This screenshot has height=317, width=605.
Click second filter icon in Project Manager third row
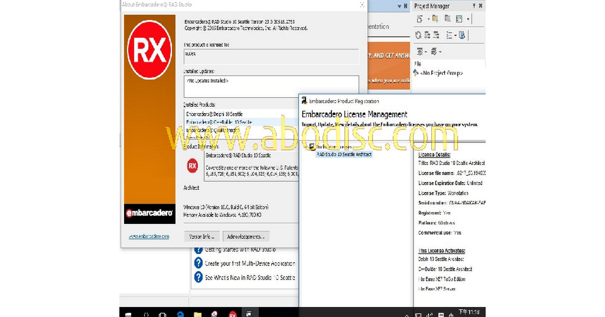click(x=434, y=51)
